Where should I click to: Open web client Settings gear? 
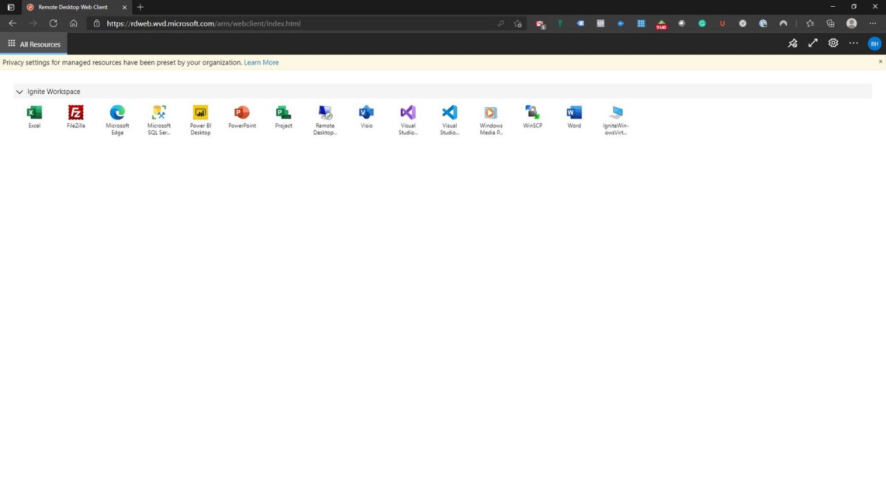(x=833, y=43)
